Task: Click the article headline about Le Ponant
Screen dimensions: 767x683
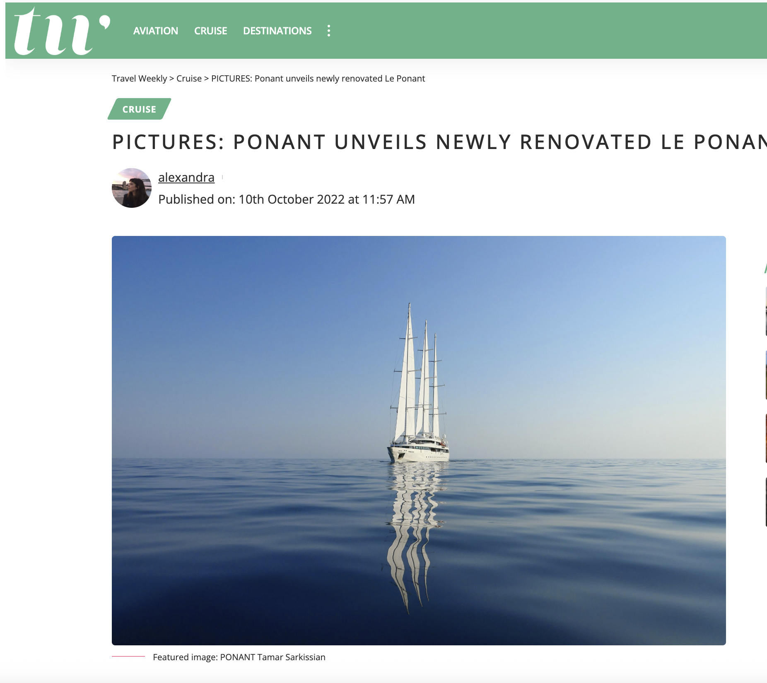Action: (x=439, y=142)
